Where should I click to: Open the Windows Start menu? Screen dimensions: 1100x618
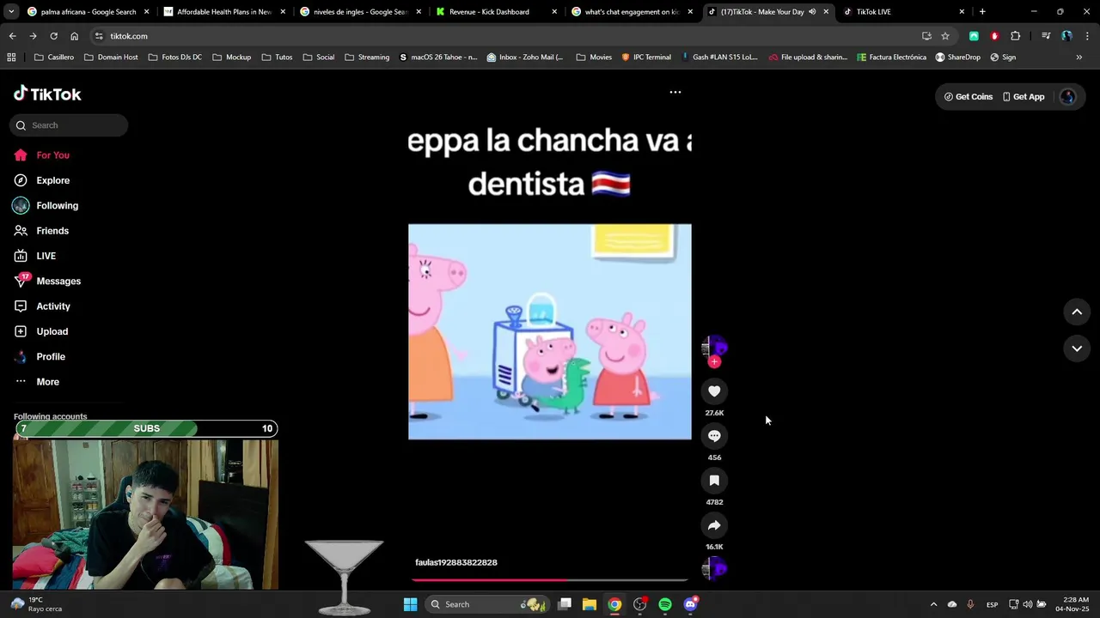(410, 604)
